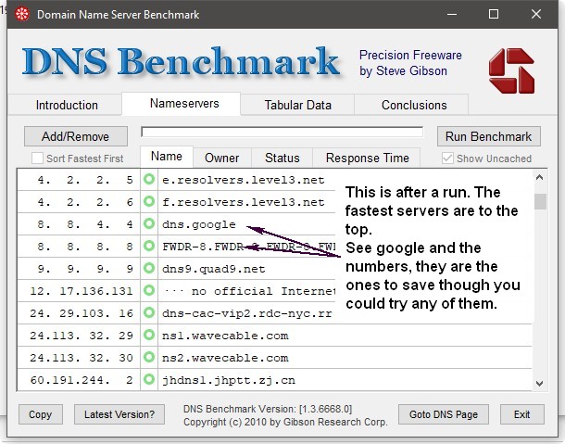Click the Exit button
The width and height of the screenshot is (565, 444).
(521, 414)
